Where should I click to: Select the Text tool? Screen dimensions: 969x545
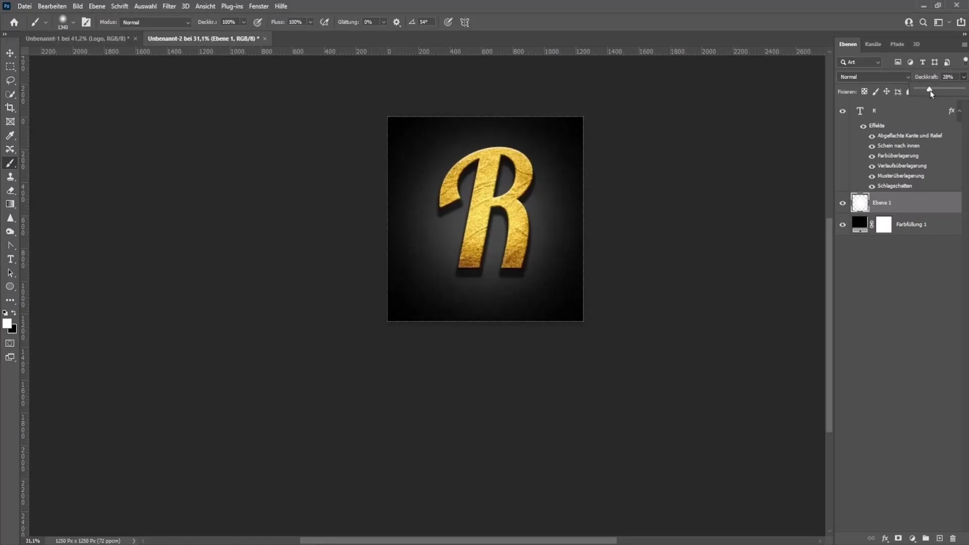(x=10, y=259)
